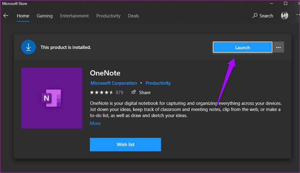Screen dimensions: 300x173
Task: Click the OneNote app logo image
Action: coord(52,98)
